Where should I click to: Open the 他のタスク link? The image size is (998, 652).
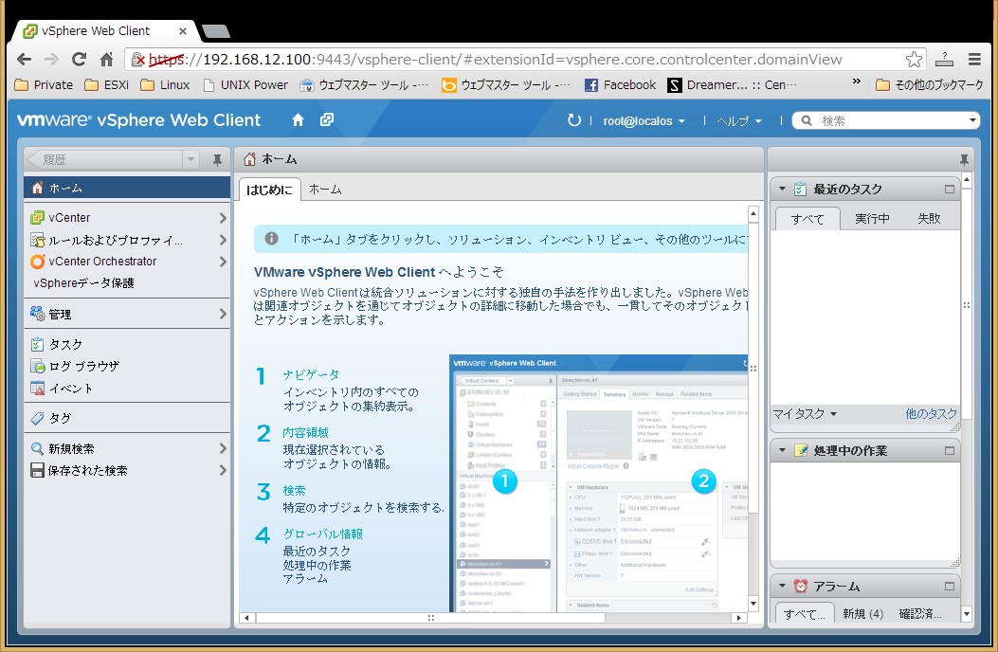(931, 414)
